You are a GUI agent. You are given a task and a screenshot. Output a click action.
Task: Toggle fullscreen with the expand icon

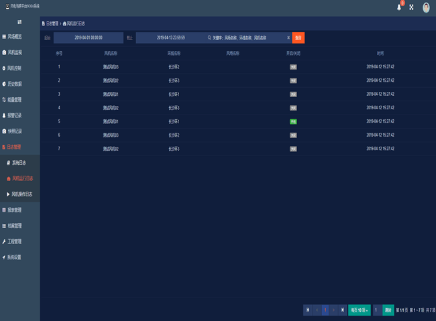click(x=411, y=7)
